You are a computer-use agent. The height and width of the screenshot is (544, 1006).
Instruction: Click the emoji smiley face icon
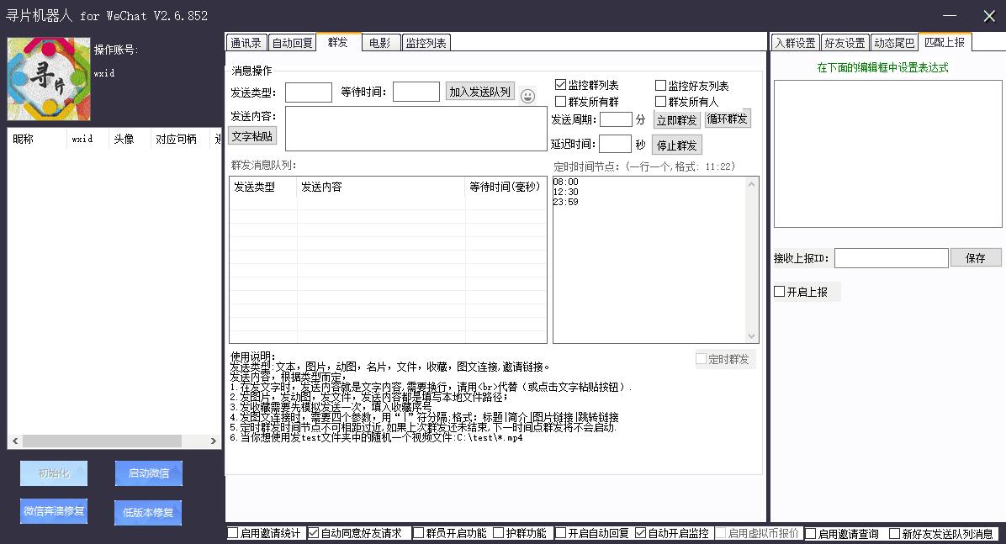(527, 96)
